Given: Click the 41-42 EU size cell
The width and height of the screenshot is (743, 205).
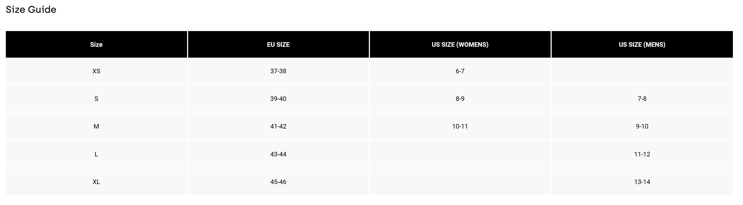Looking at the screenshot, I should (x=278, y=126).
